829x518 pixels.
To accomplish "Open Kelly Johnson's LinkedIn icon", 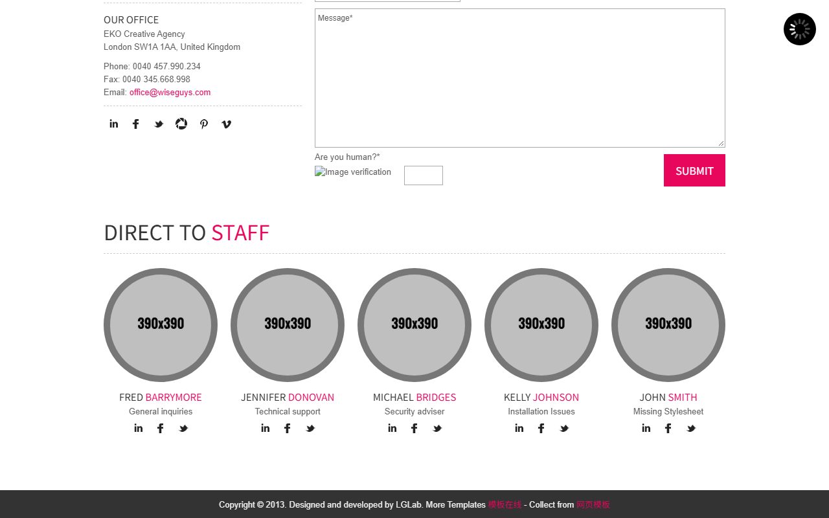I will click(x=519, y=428).
